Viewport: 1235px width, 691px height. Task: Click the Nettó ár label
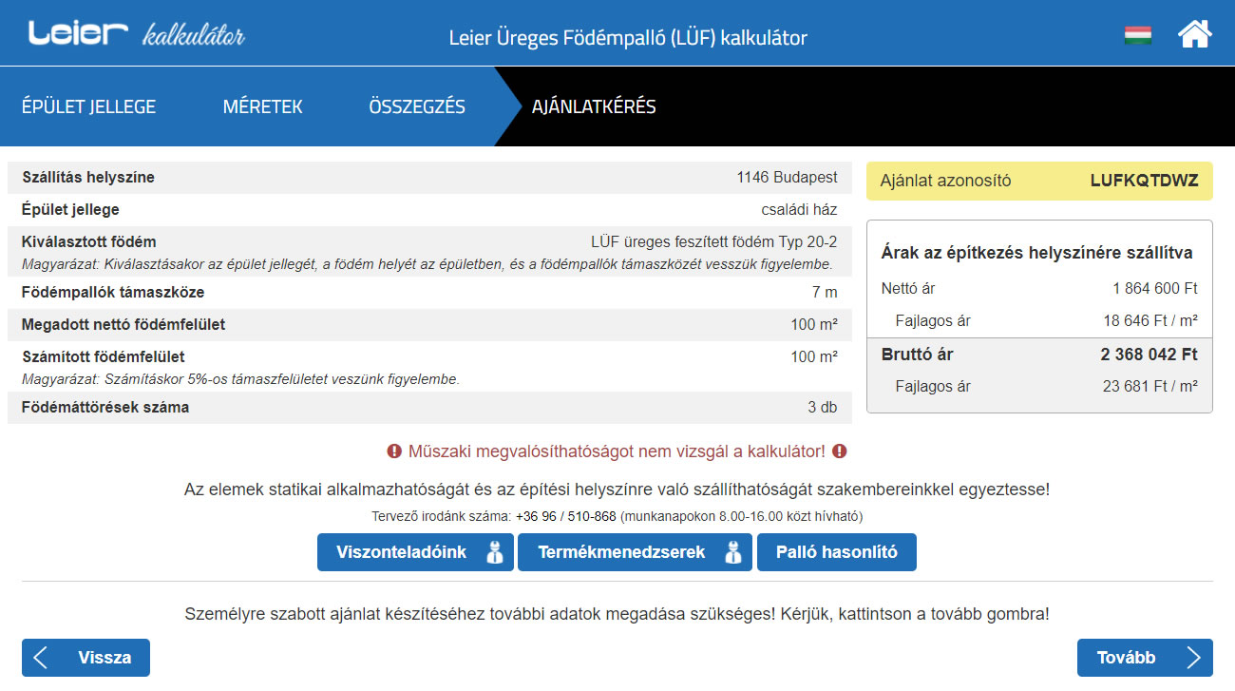[x=907, y=289]
